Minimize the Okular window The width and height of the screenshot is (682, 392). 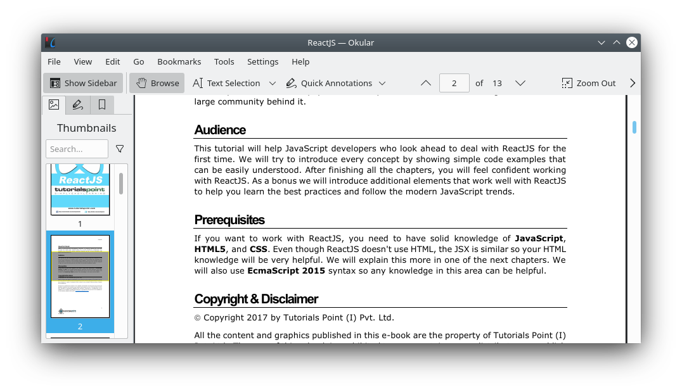(601, 42)
